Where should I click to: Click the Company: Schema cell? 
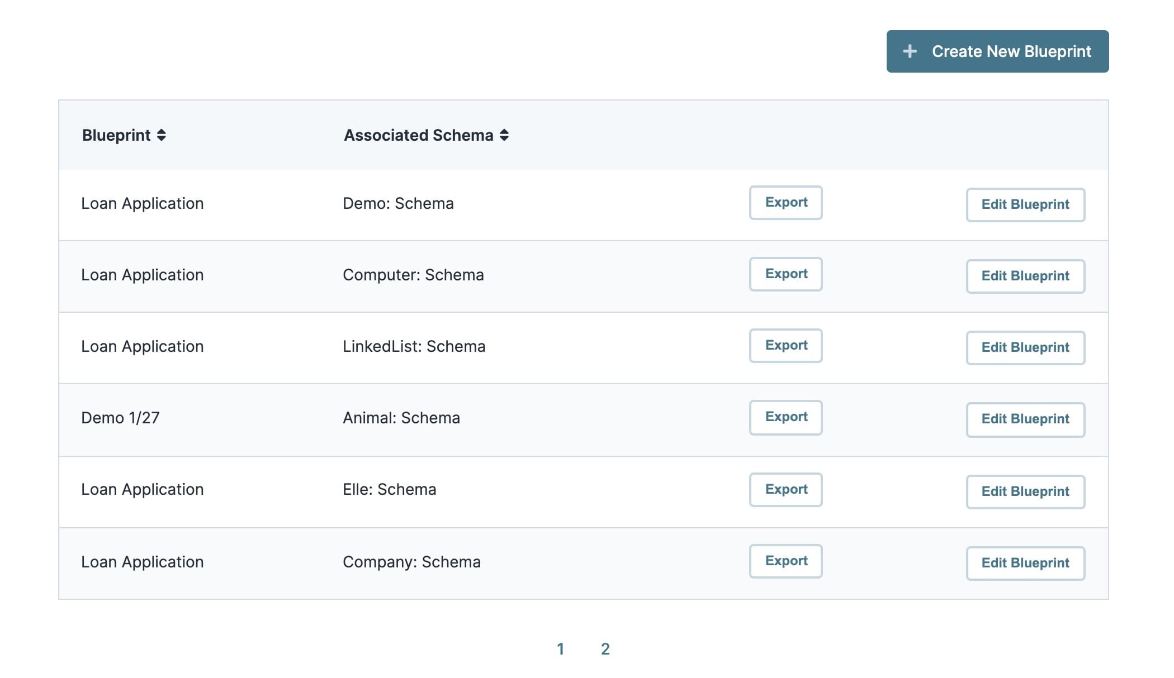[411, 562]
